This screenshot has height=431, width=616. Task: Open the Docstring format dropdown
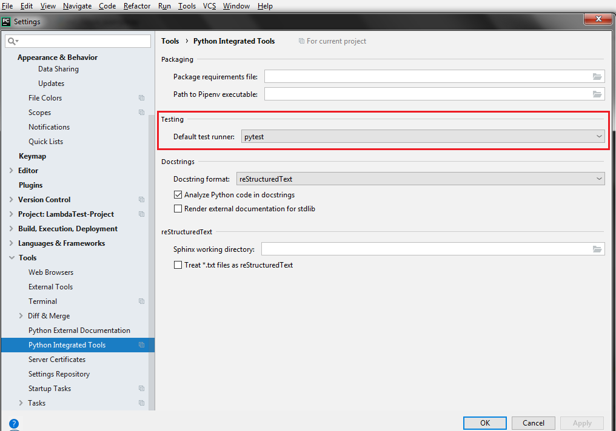tap(420, 179)
